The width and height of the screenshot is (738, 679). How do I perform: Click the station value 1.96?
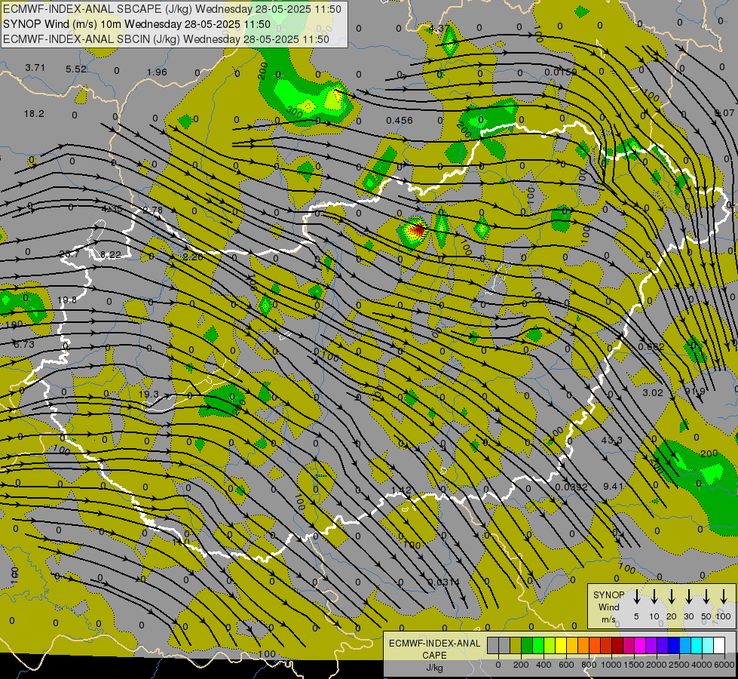coord(157,72)
